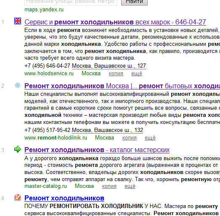
Task: Click snippet line starting 'А у дорогого холодильника'
Action: (122, 158)
